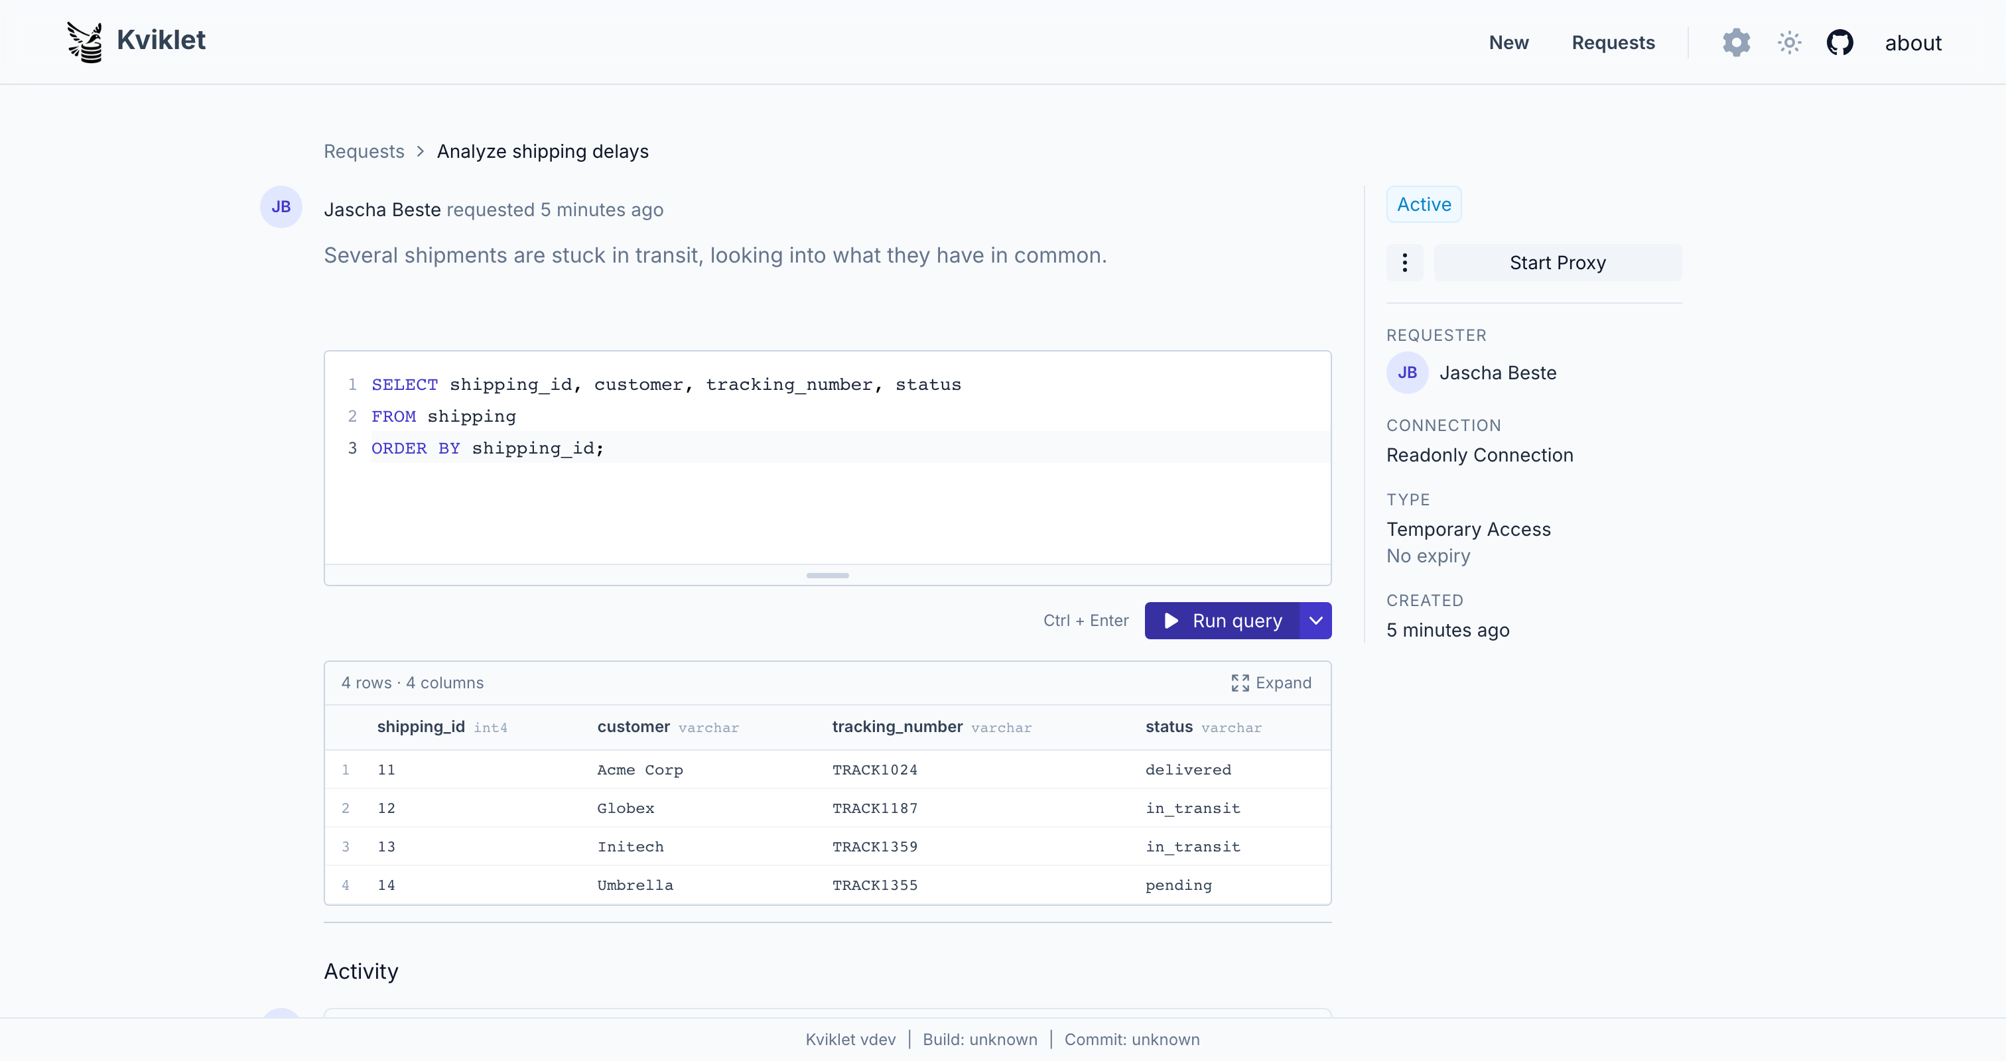Select tracking number TRACK1355
2006x1061 pixels.
pyautogui.click(x=874, y=885)
